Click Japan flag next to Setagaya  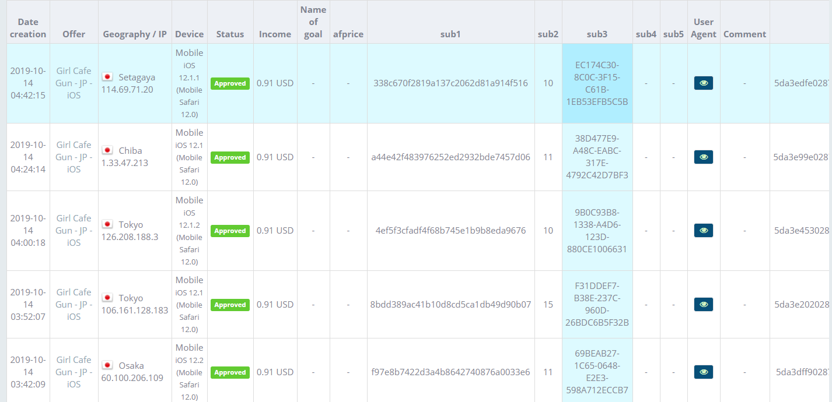(107, 77)
